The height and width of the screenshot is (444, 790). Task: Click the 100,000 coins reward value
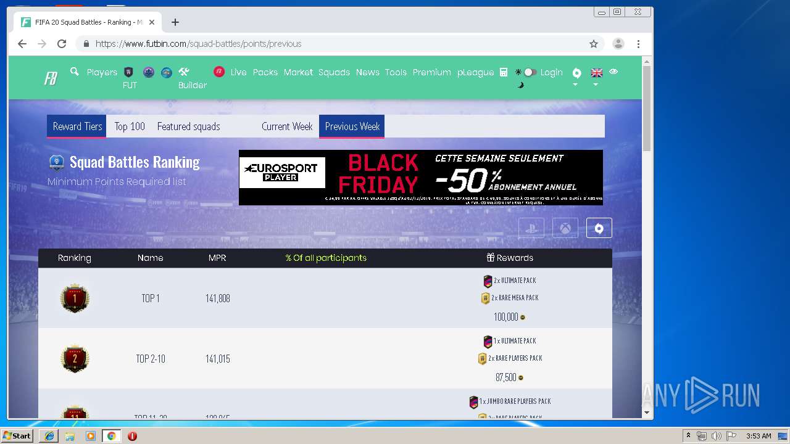506,317
